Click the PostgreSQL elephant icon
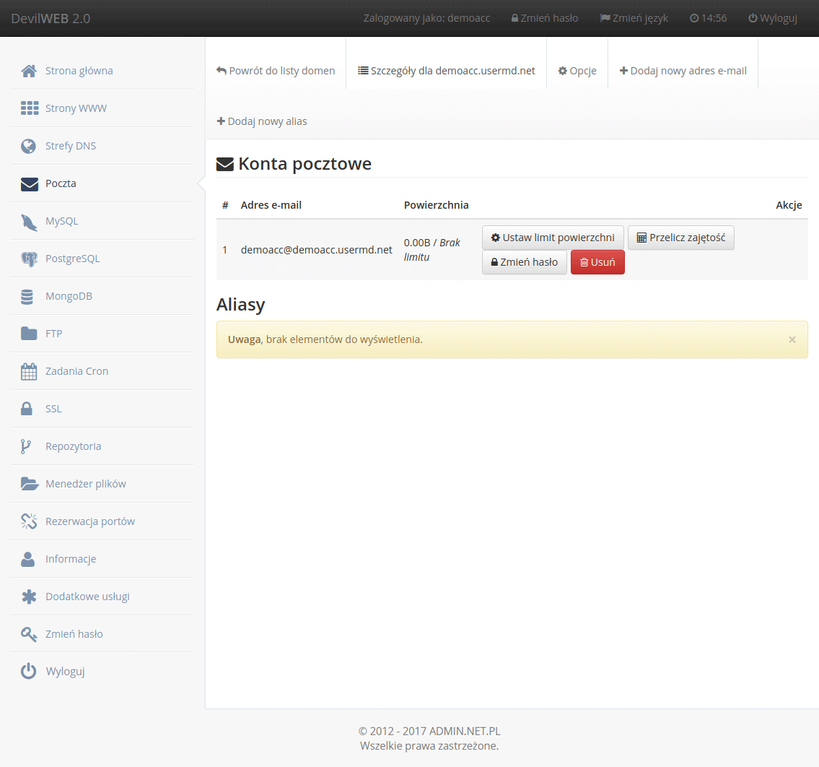This screenshot has width=819, height=767. 29,259
